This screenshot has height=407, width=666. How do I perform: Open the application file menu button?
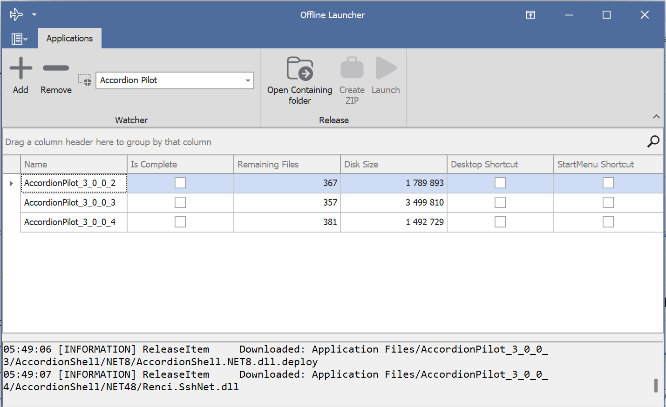point(19,39)
